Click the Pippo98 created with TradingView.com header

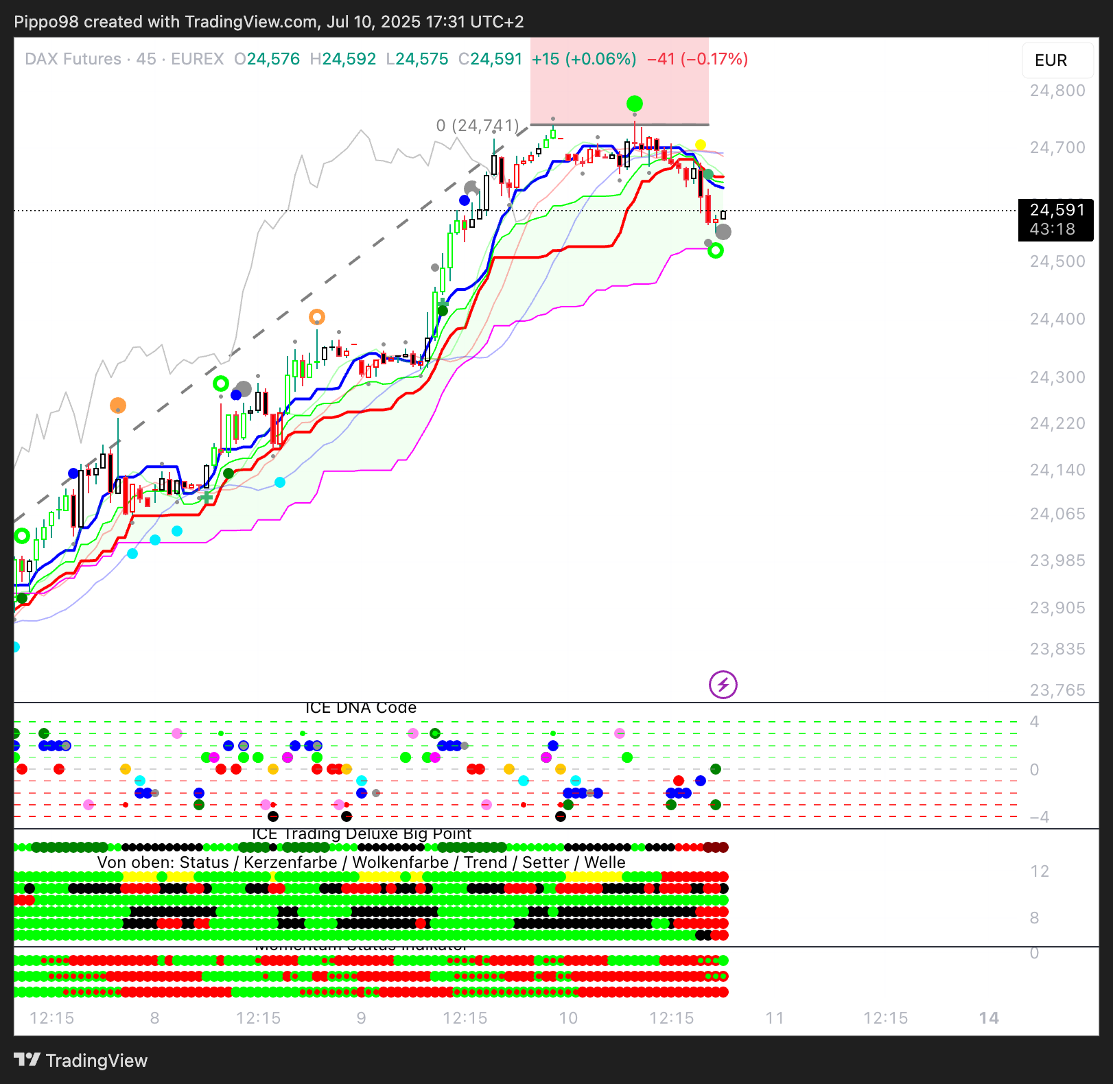[268, 22]
